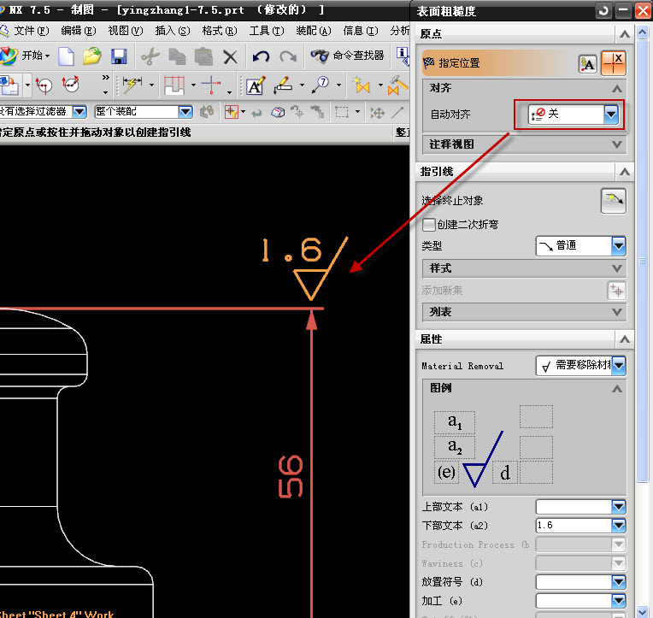Open the selection filter dropdown arrow
The image size is (653, 618).
click(x=79, y=112)
